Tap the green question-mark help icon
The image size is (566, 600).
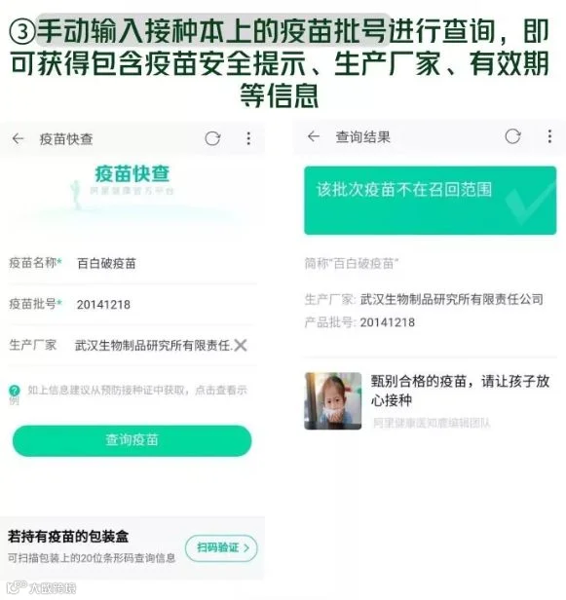click(15, 391)
